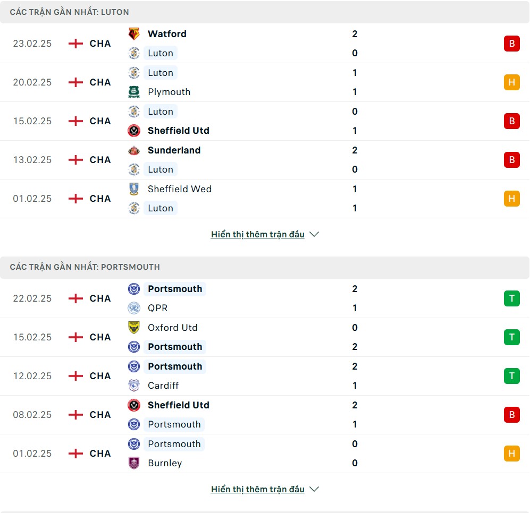
Task: Click the Sunderland club crest icon
Action: (134, 150)
